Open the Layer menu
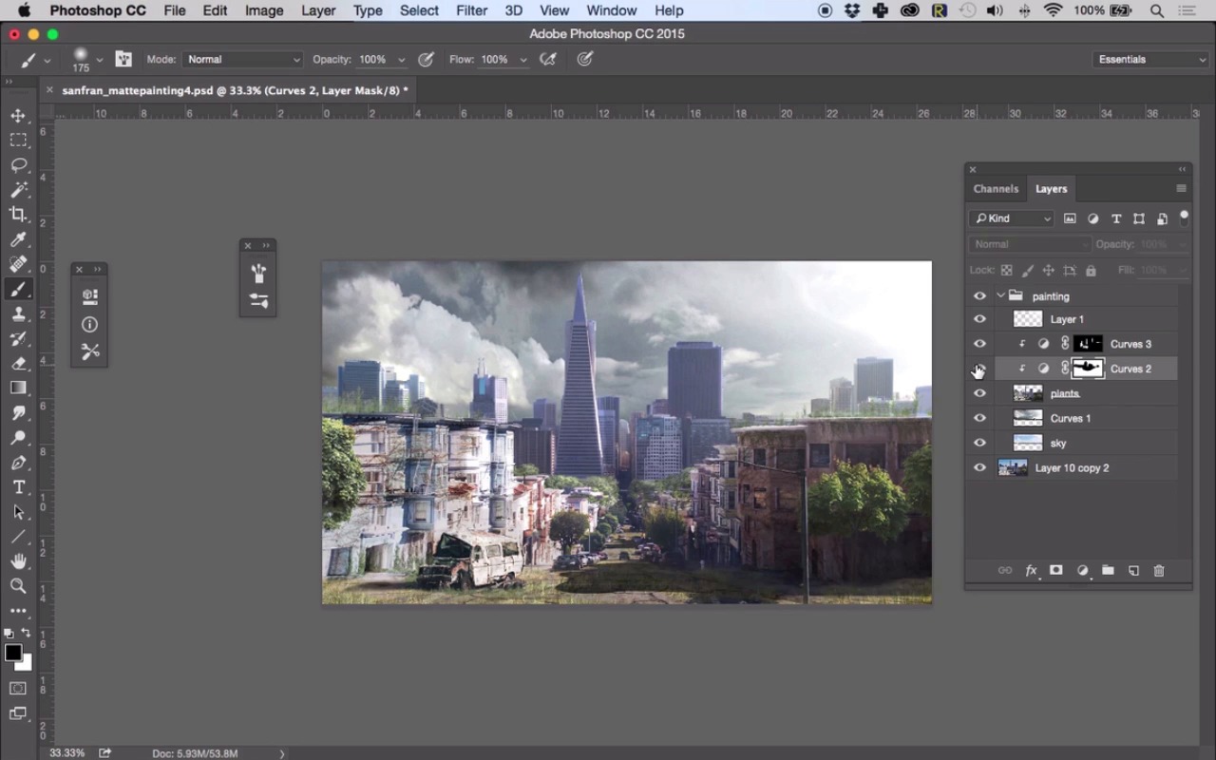The image size is (1216, 760). coord(318,10)
